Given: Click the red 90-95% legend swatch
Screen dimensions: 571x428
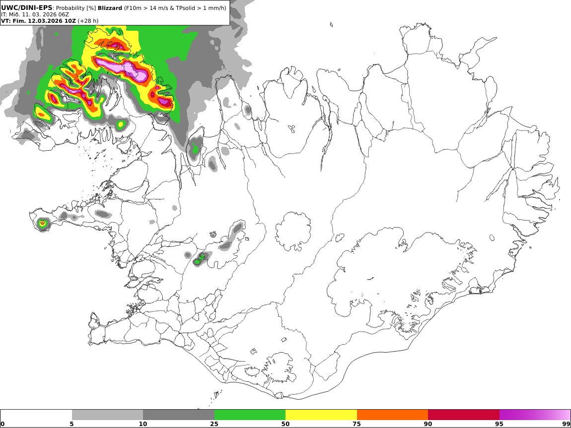Looking at the screenshot, I should pyautogui.click(x=464, y=415).
